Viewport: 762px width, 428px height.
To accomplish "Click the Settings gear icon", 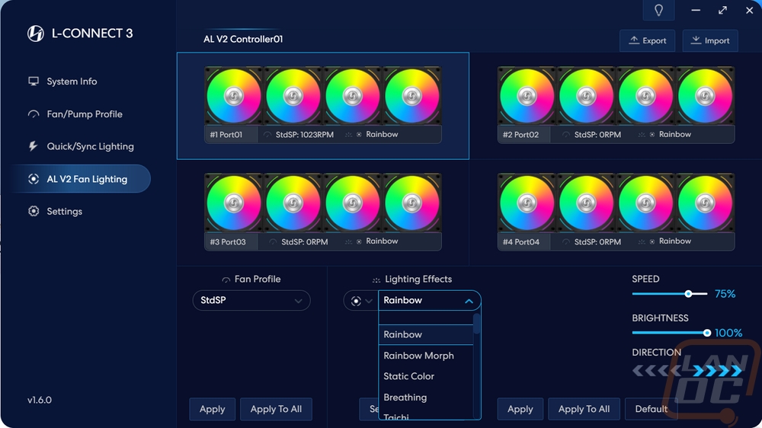I will pyautogui.click(x=34, y=211).
